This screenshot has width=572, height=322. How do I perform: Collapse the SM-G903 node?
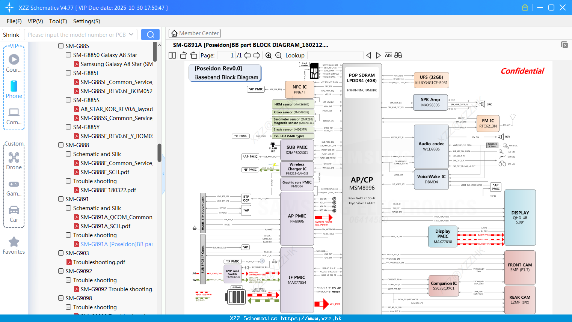point(61,253)
